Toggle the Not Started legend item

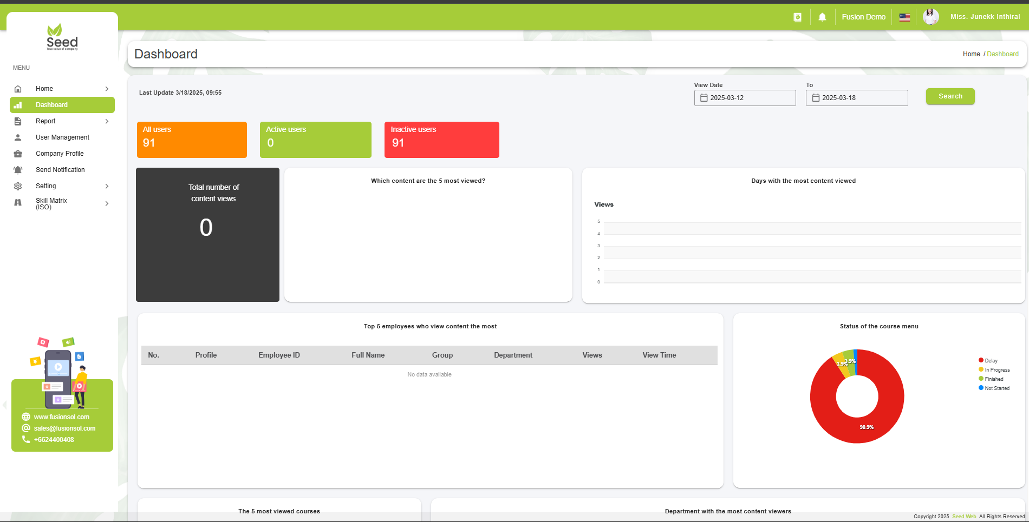pos(997,388)
